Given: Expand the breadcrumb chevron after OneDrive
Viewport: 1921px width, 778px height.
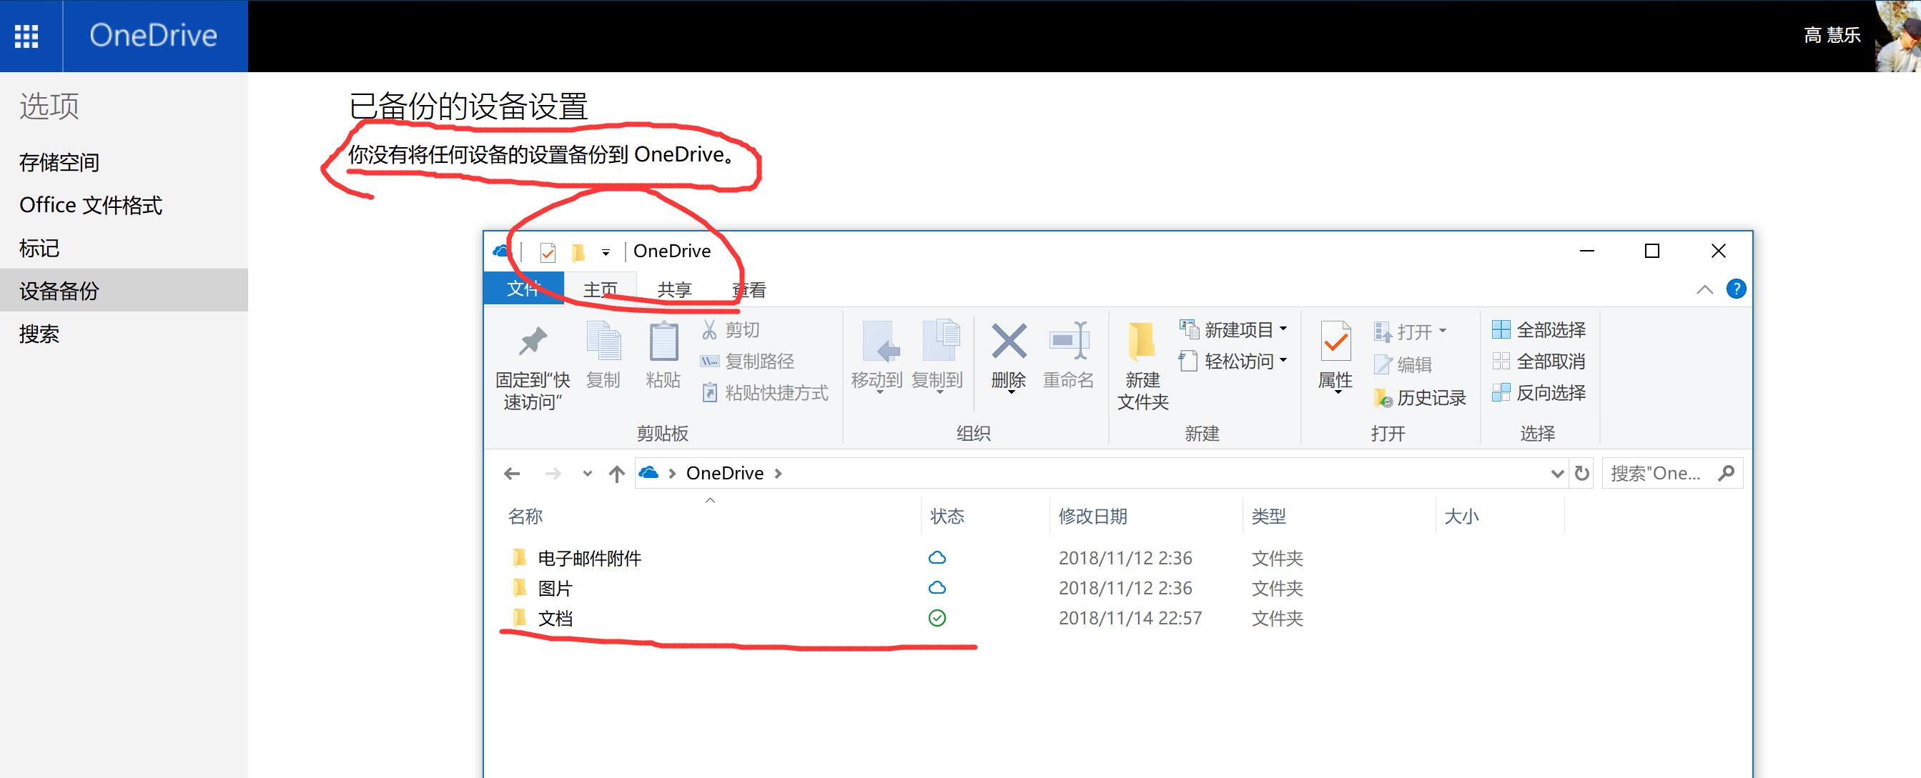Looking at the screenshot, I should click(x=779, y=473).
